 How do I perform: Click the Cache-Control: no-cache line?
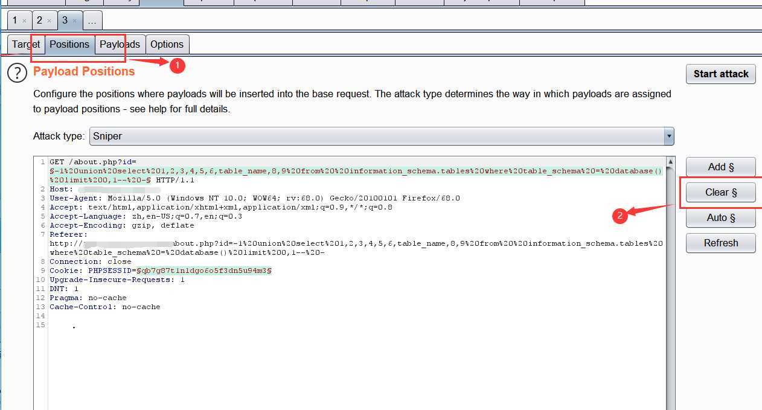click(x=105, y=307)
